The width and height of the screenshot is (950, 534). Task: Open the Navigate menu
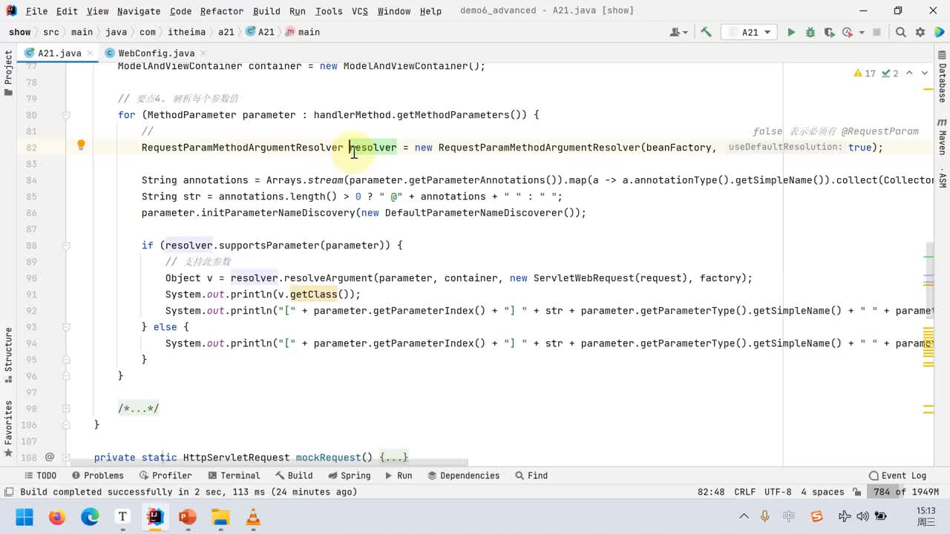tap(139, 11)
